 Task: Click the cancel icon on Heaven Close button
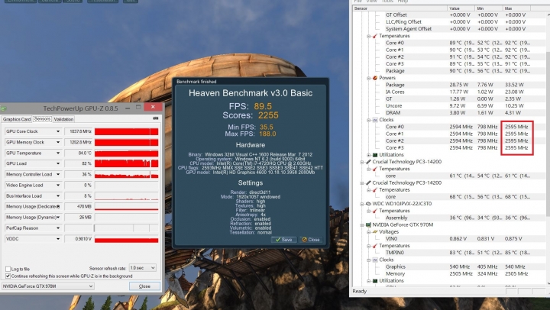(305, 240)
